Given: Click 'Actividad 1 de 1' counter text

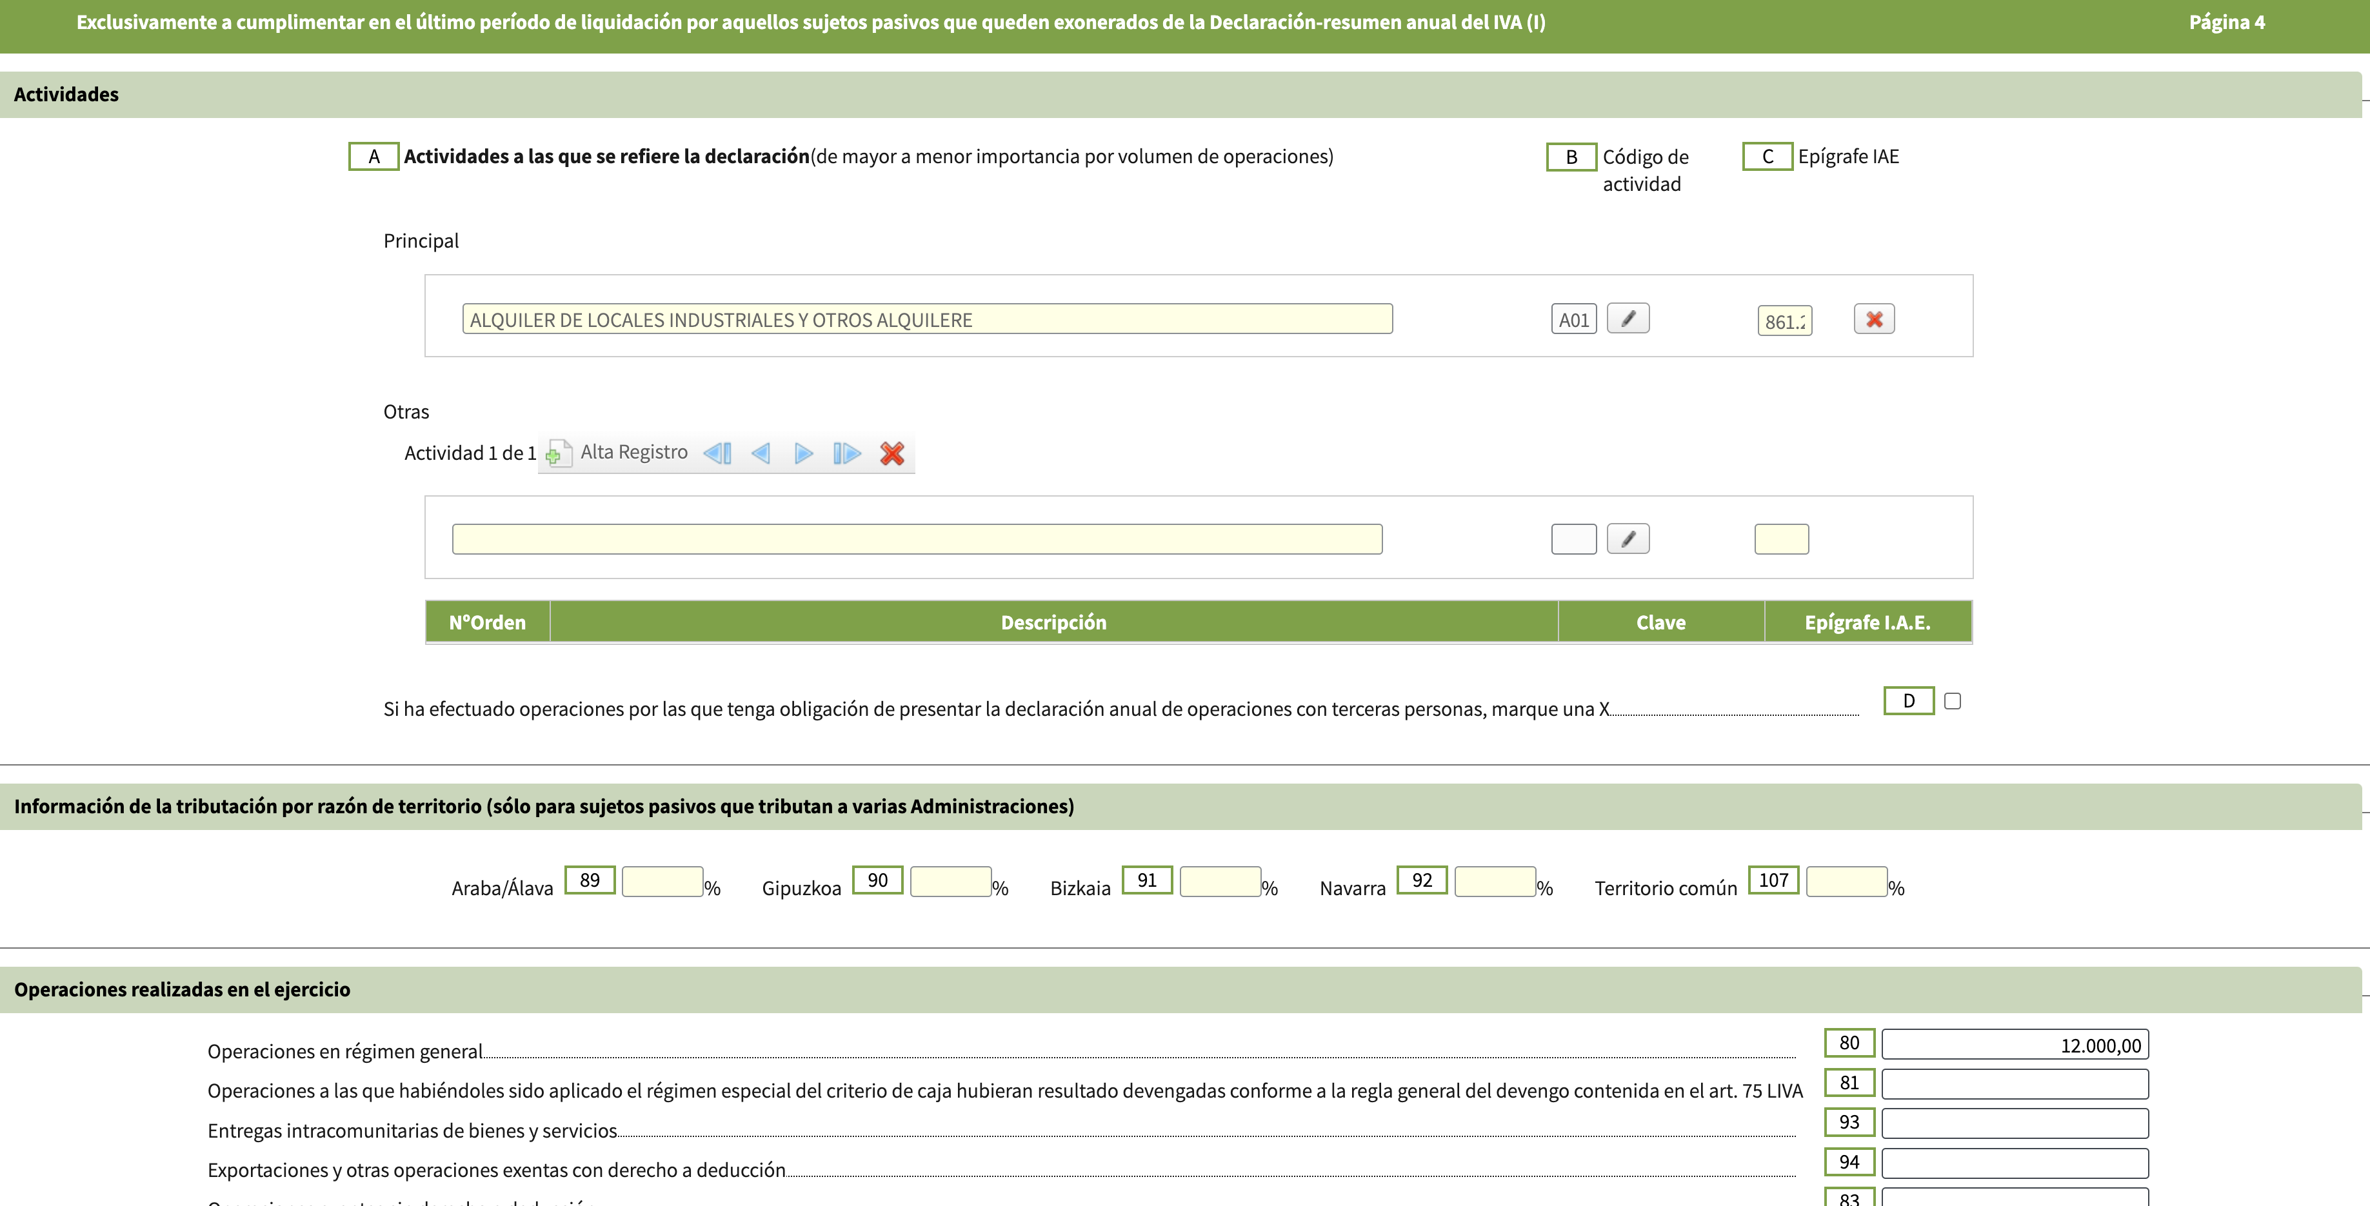Looking at the screenshot, I should 470,453.
